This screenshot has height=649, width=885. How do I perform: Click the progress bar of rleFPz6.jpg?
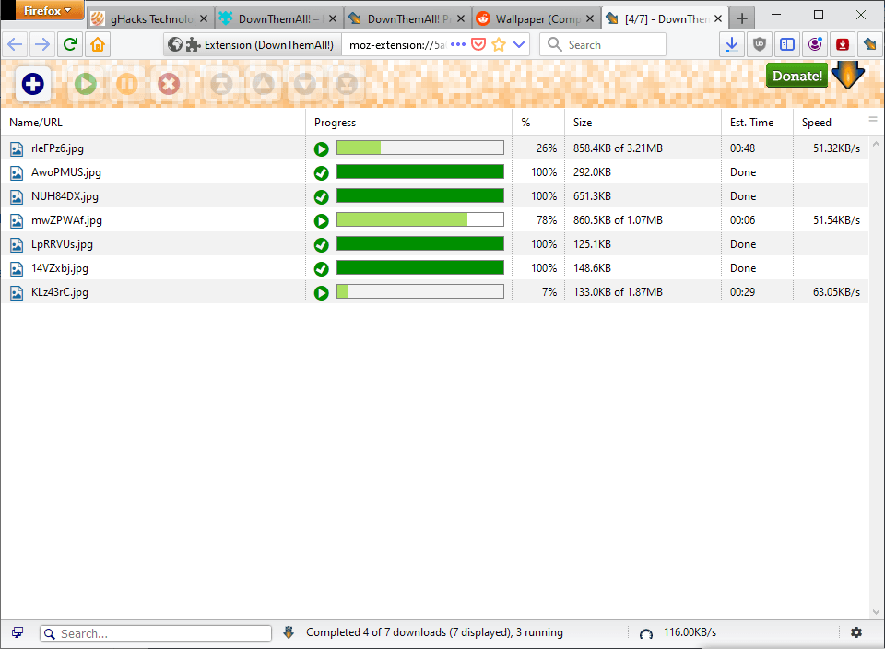420,147
